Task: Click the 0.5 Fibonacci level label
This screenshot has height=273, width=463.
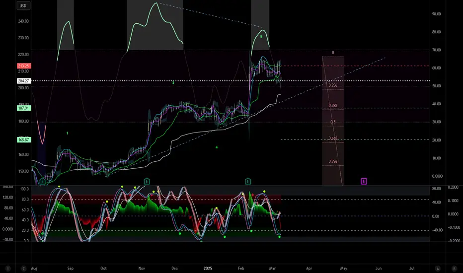Action: pos(333,122)
